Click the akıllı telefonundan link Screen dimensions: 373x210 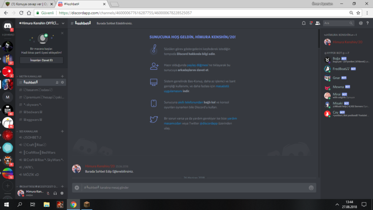click(190, 102)
